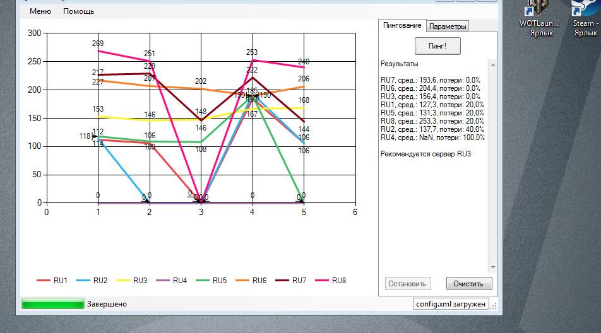Open the Меню menu
Image resolution: width=601 pixels, height=333 pixels.
40,11
